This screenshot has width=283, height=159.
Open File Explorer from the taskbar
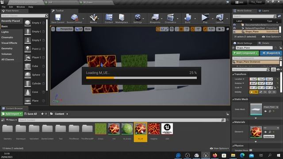[x=233, y=155]
